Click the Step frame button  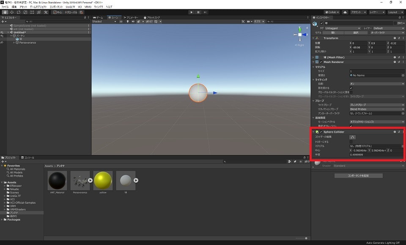tap(205, 12)
